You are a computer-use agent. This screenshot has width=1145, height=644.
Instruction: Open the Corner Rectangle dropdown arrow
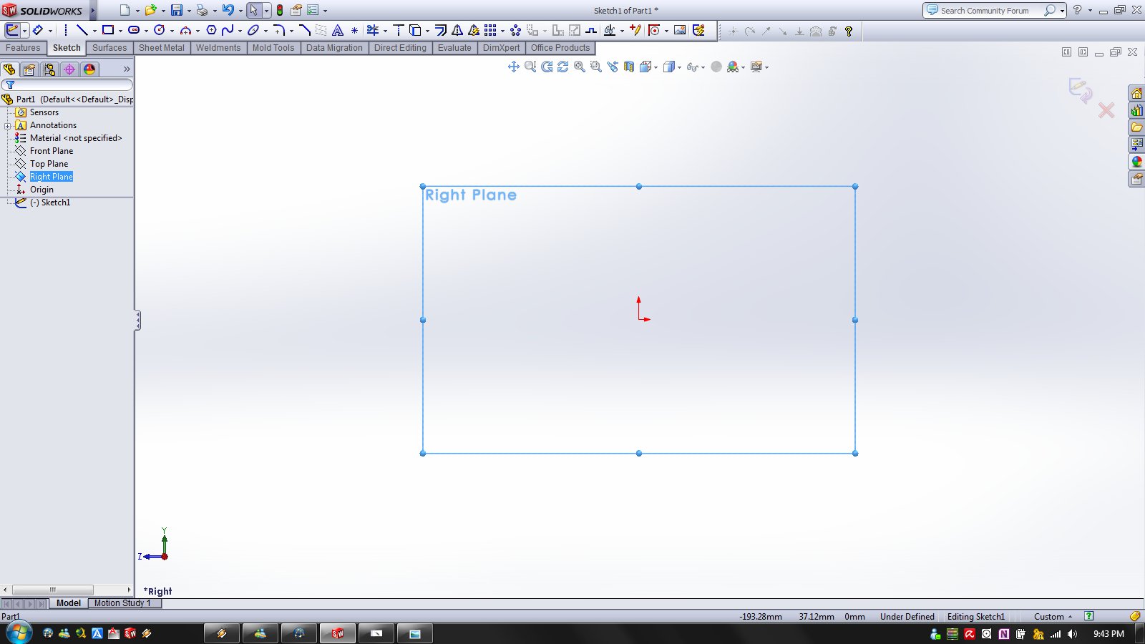[x=120, y=31]
